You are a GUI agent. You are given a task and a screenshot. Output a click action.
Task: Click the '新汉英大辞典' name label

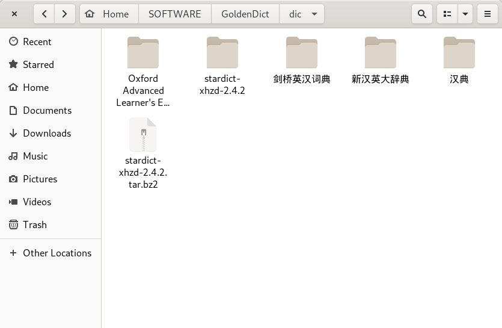click(x=381, y=79)
